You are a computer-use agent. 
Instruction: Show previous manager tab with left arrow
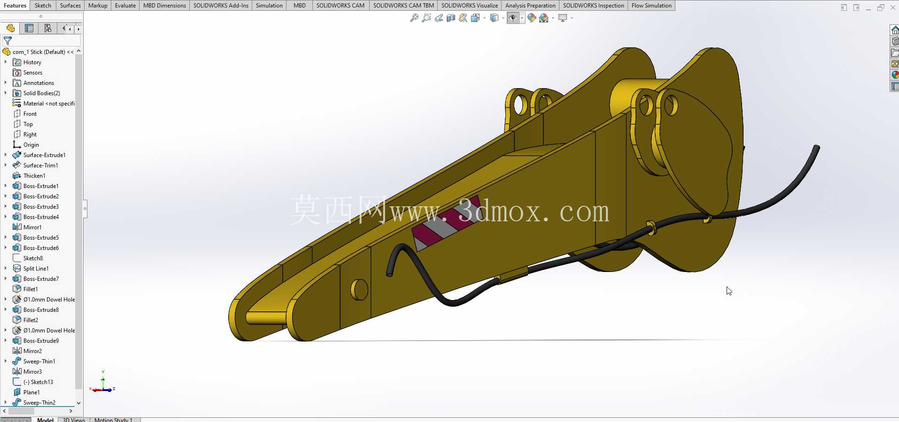click(70, 29)
